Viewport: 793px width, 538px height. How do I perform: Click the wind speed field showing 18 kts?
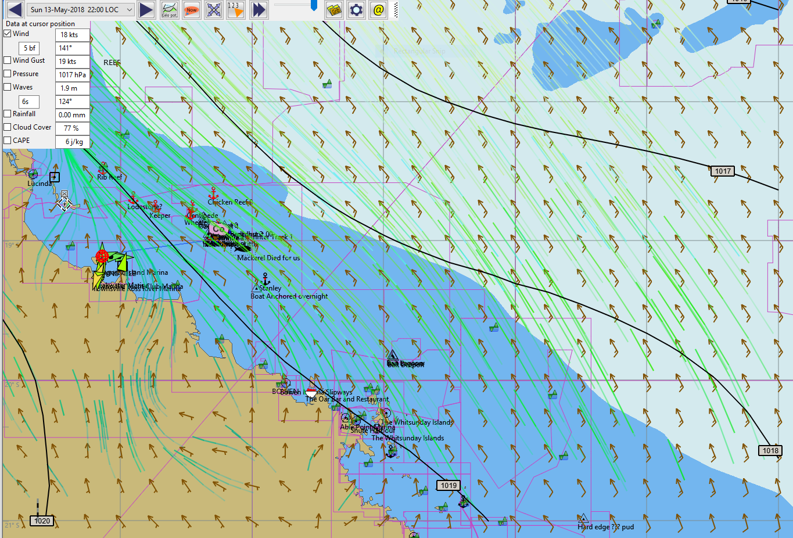(x=73, y=35)
